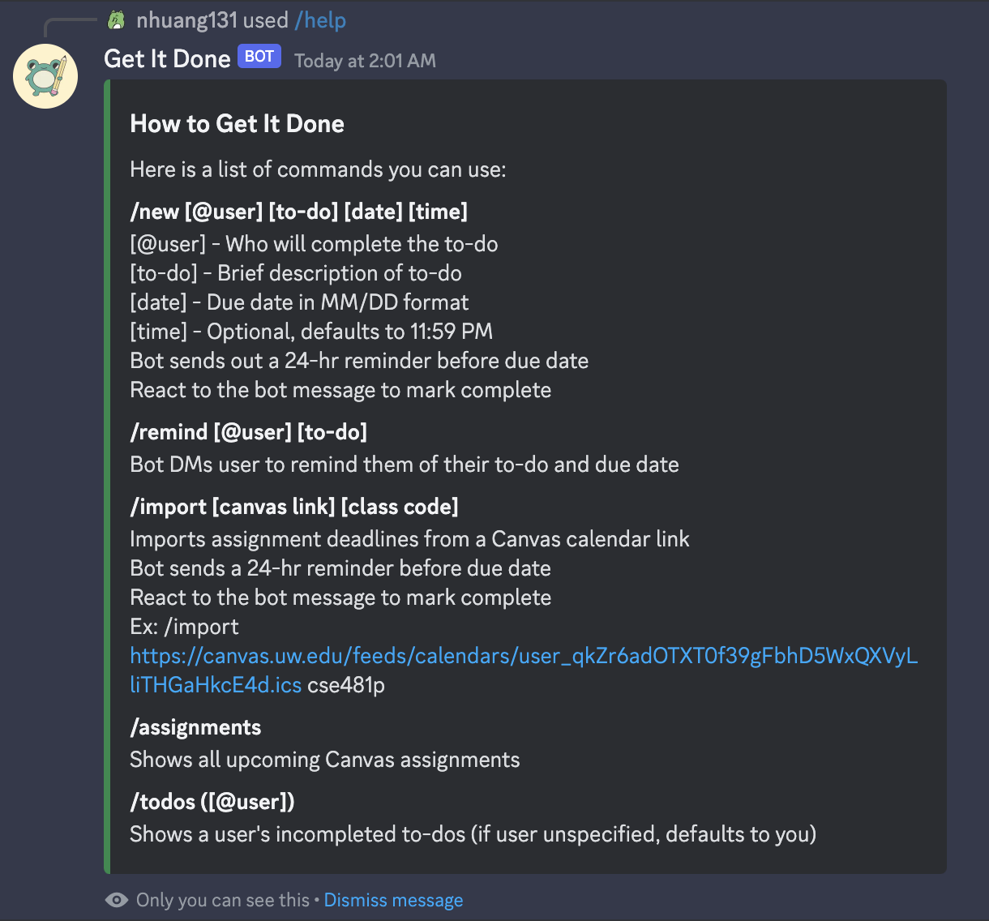
Task: Click the /new command heading
Action: (298, 212)
